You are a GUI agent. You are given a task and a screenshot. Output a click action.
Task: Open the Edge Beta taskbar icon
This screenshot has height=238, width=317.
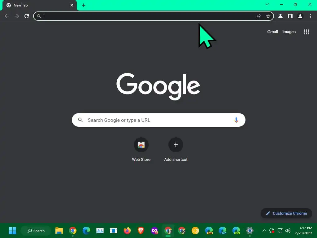(223, 231)
